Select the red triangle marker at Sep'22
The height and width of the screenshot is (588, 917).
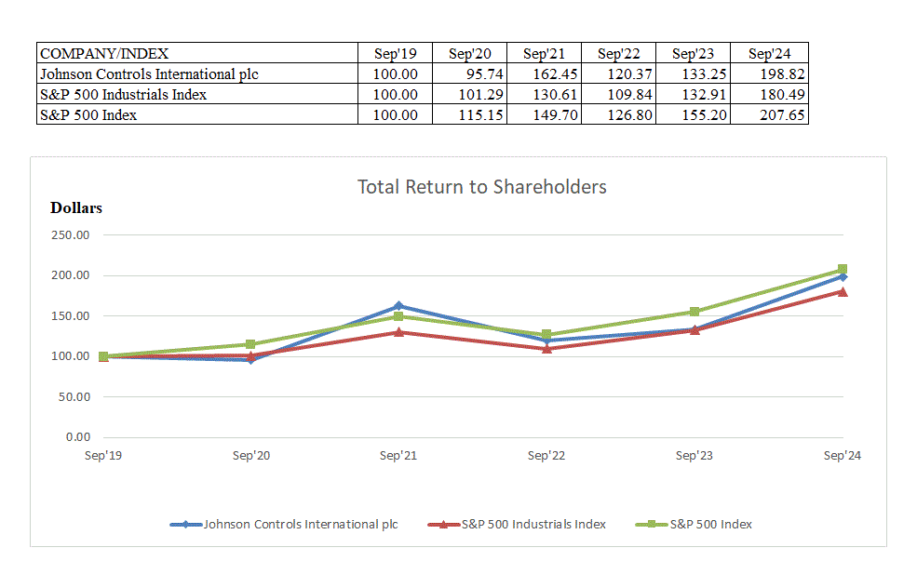(x=548, y=350)
